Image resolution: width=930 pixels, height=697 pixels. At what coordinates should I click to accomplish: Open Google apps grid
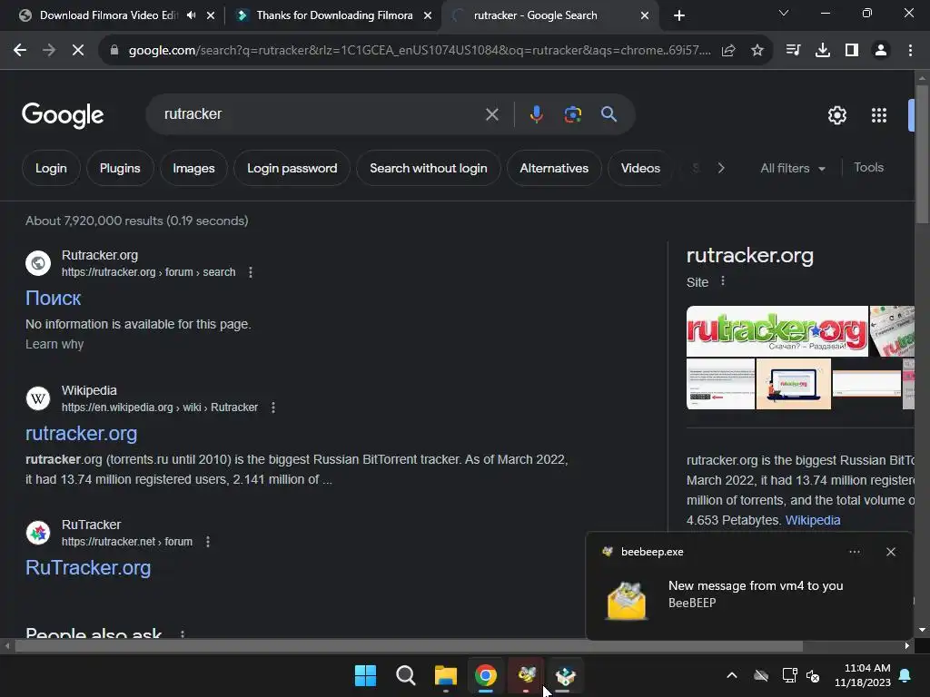[878, 115]
